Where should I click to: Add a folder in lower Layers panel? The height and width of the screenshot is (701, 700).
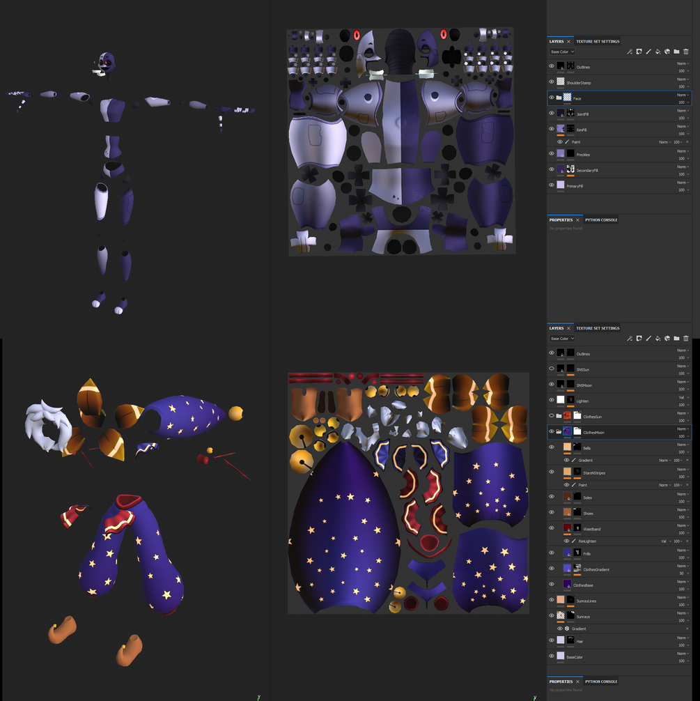pyautogui.click(x=676, y=339)
